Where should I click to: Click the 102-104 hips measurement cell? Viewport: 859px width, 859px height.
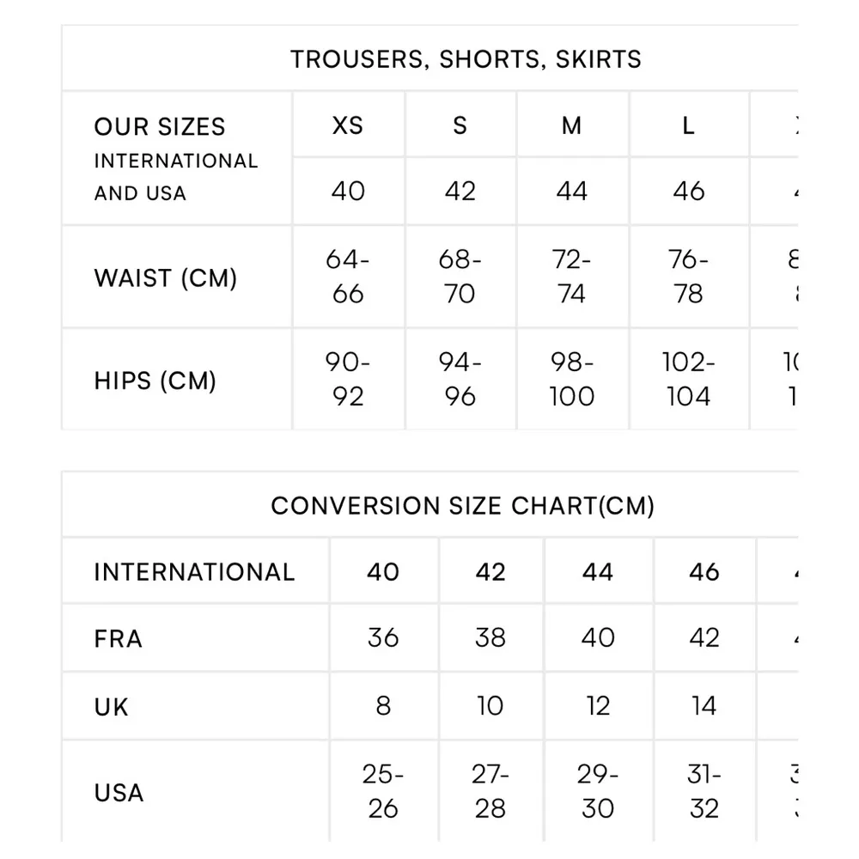[689, 380]
